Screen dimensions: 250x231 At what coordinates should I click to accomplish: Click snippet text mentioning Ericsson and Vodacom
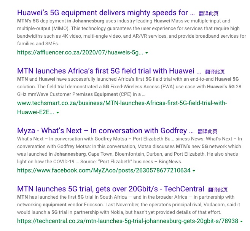[x=129, y=204]
